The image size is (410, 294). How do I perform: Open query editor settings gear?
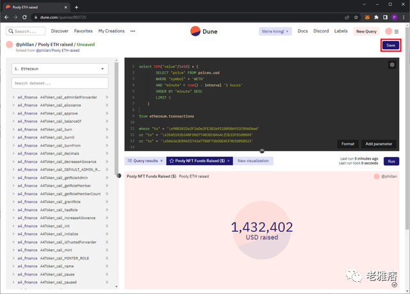click(x=392, y=65)
